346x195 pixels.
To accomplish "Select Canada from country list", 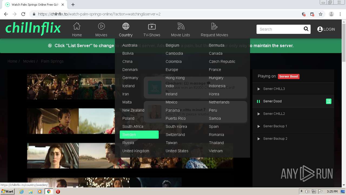I will (x=216, y=53).
